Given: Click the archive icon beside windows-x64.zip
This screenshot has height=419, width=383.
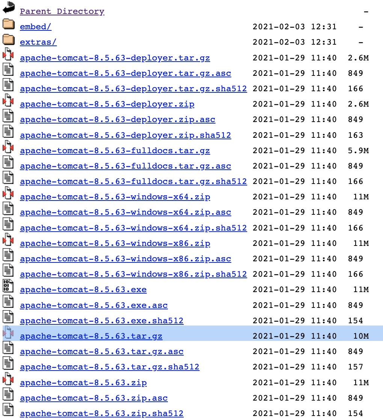Looking at the screenshot, I should (8, 193).
